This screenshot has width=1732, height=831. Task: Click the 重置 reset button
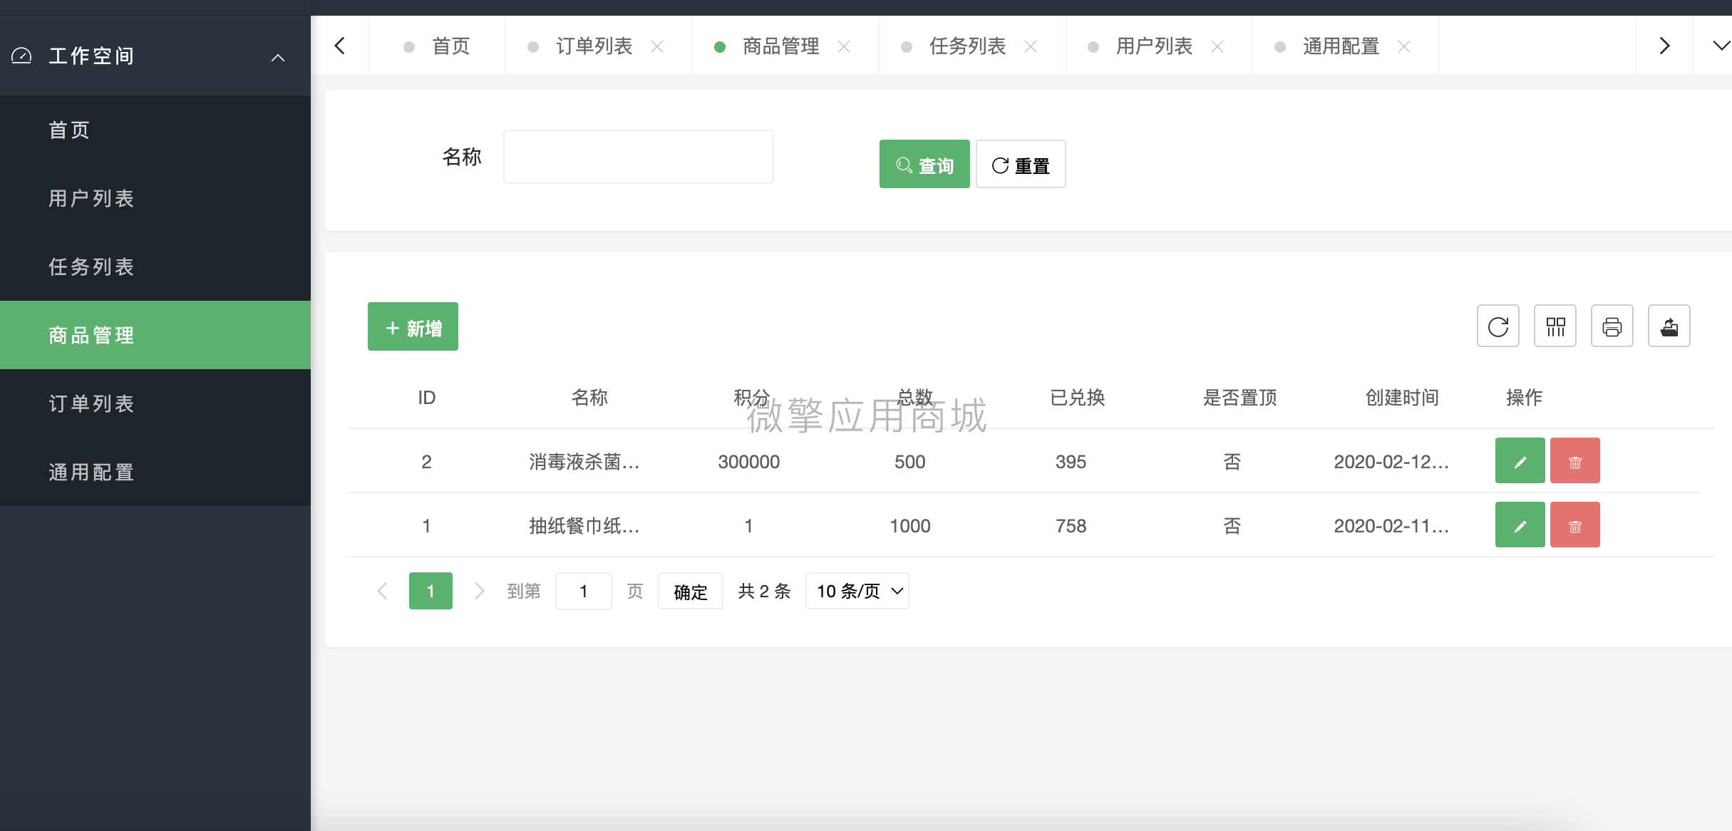1021,165
